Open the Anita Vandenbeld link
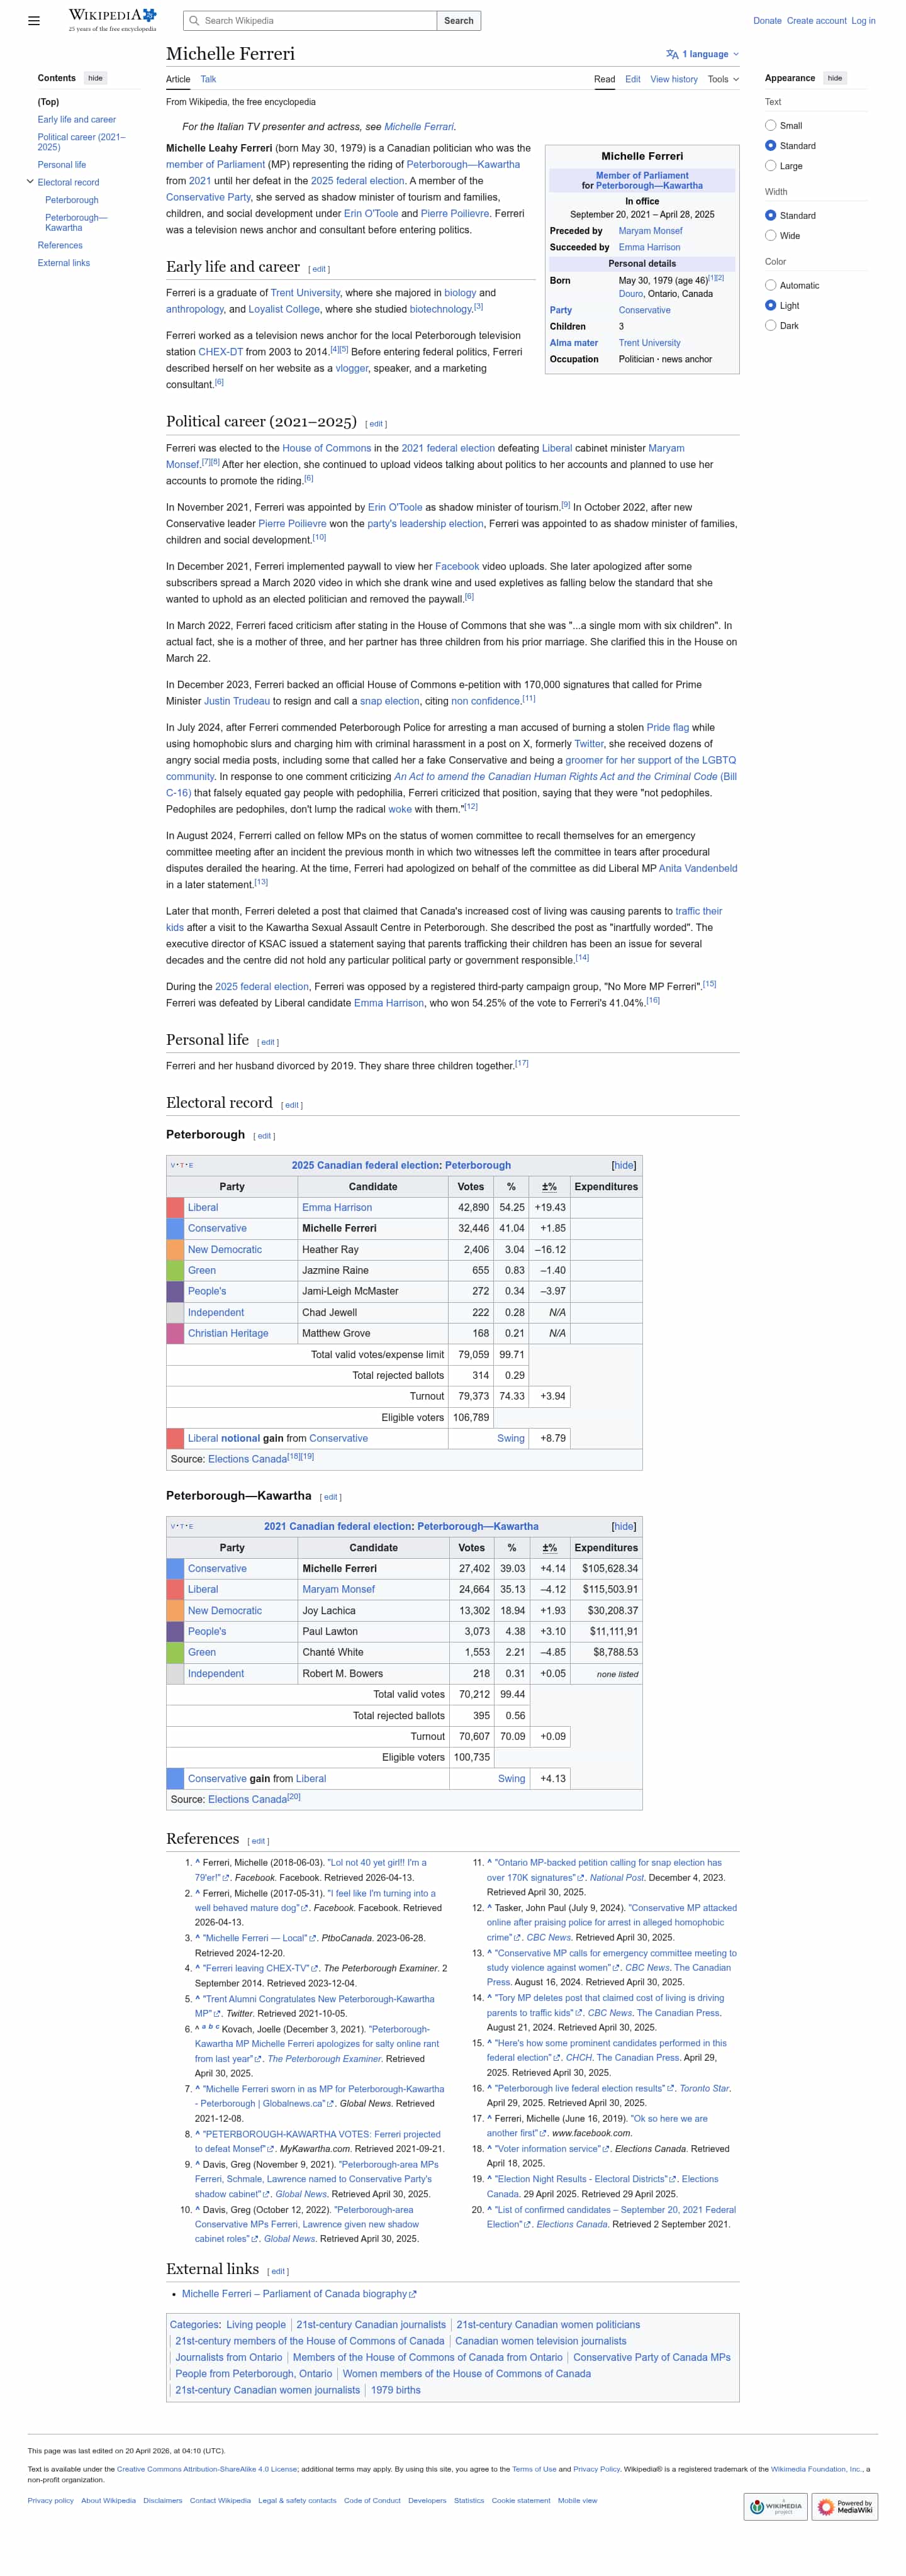This screenshot has width=906, height=2576. pyautogui.click(x=698, y=869)
